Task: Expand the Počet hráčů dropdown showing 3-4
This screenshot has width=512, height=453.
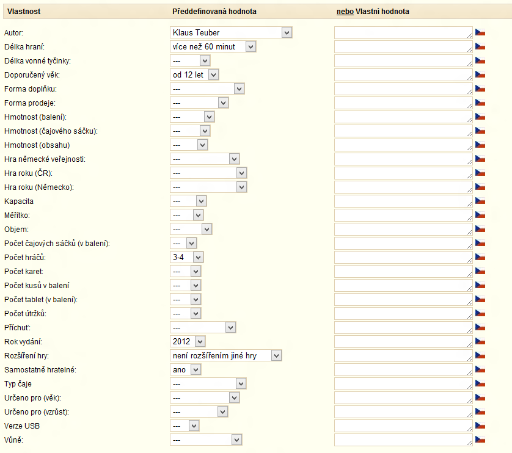Action: click(x=187, y=257)
